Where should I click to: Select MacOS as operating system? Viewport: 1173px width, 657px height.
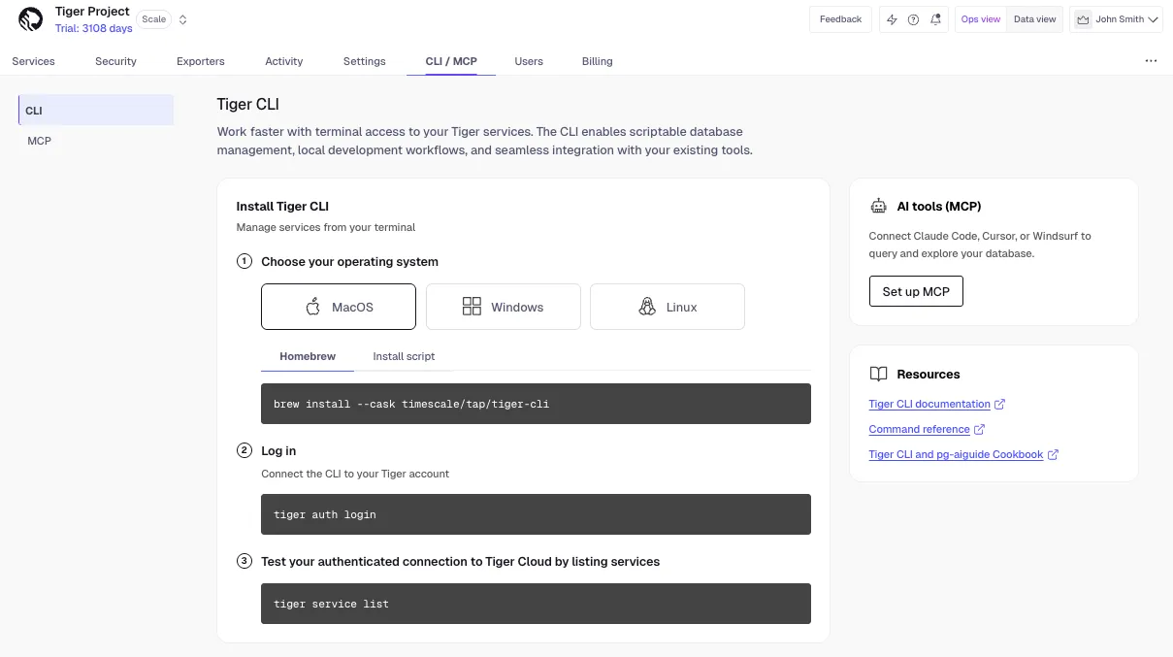click(339, 307)
